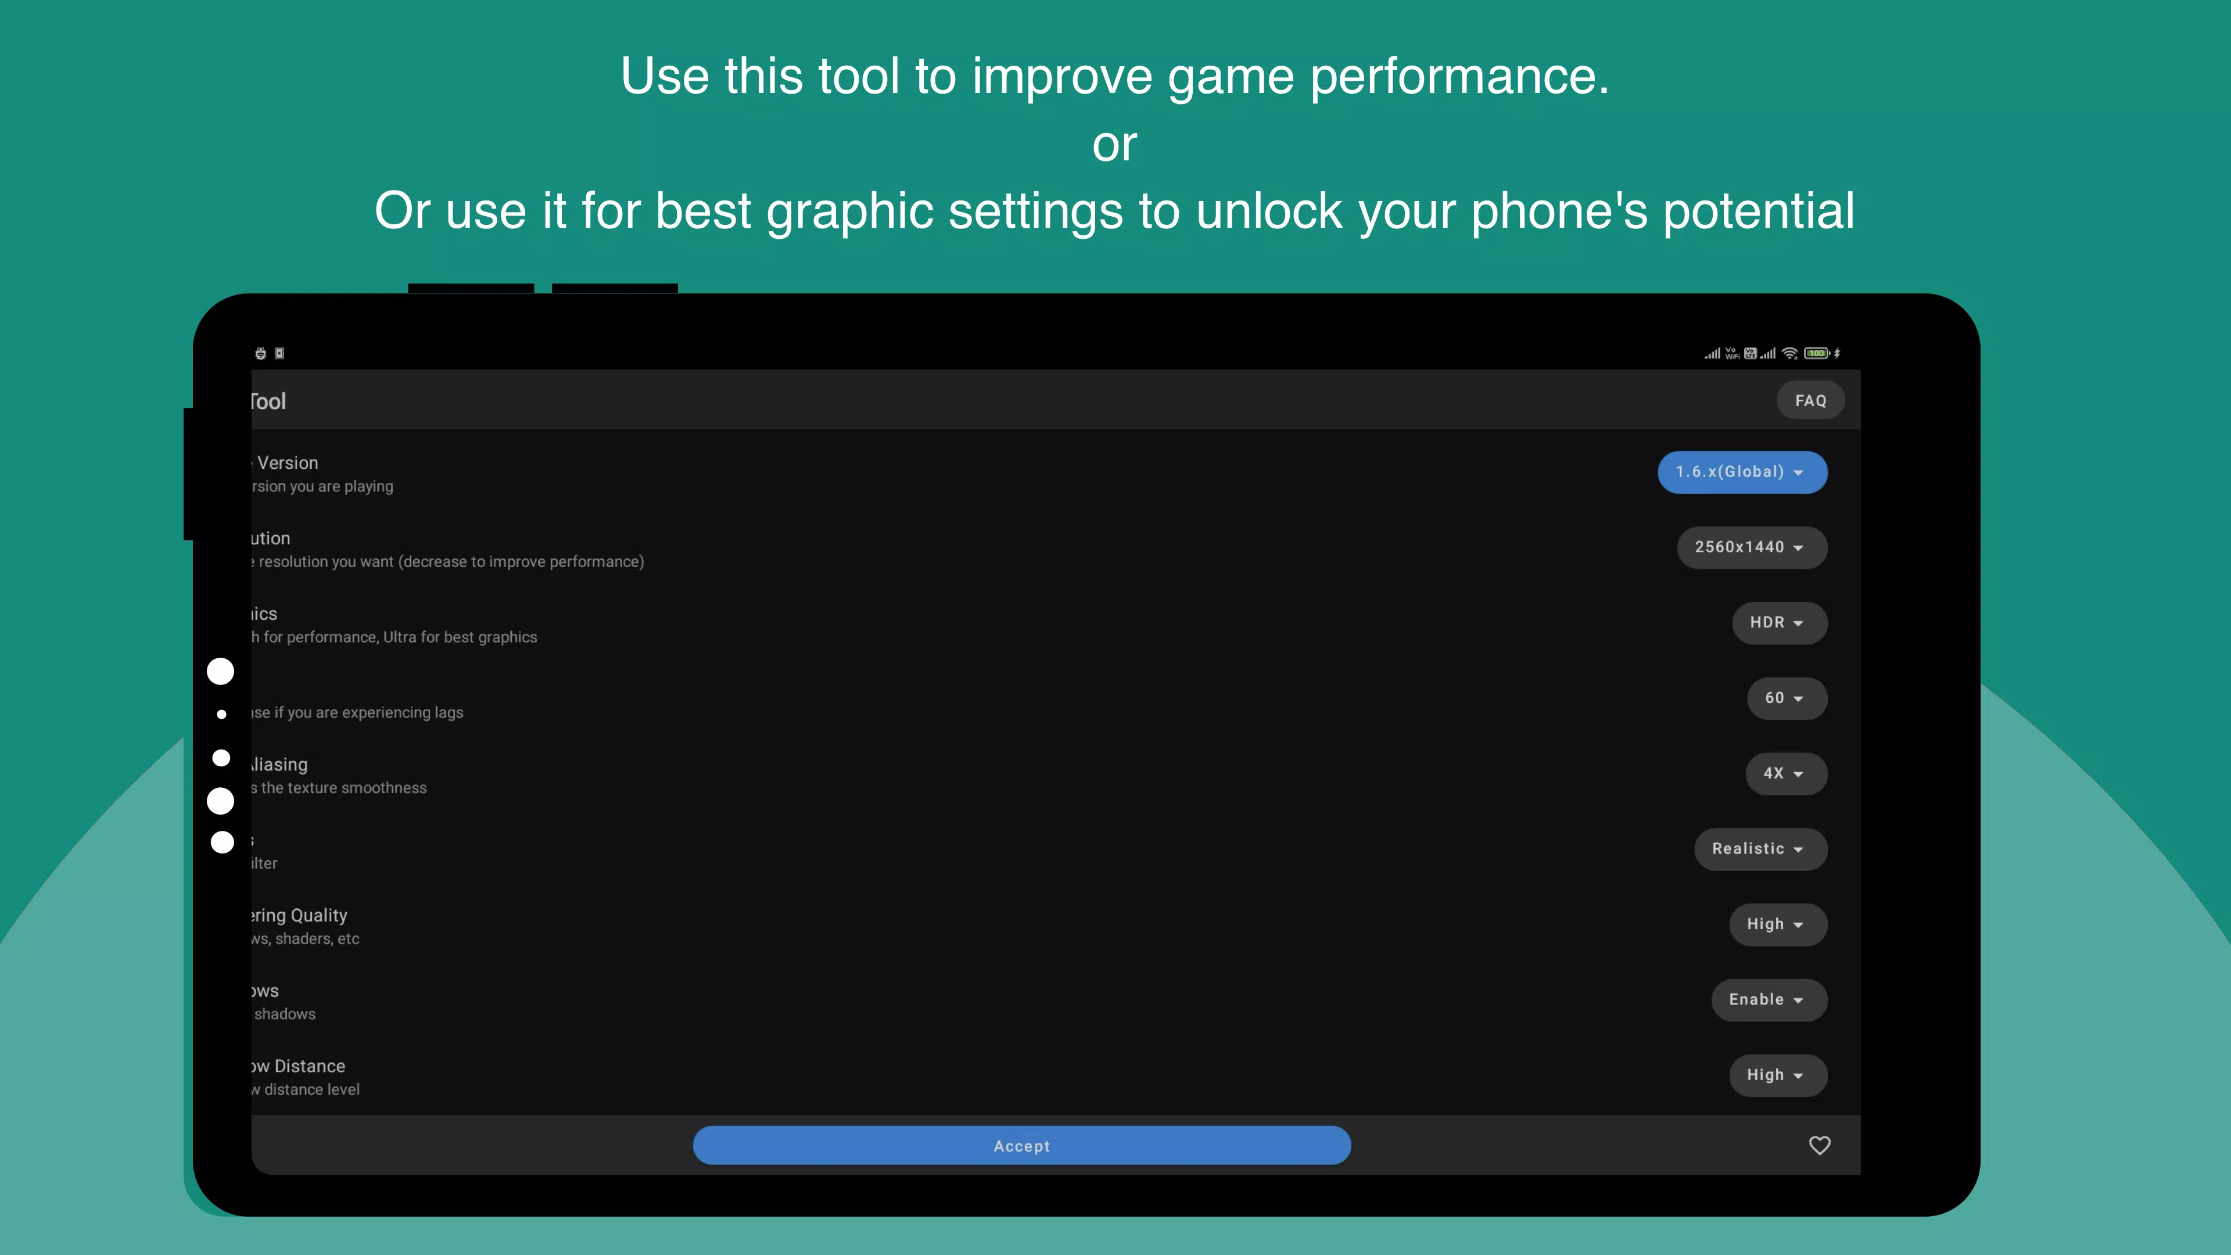Click the heart/favorite icon at bottom right
Screen dimensions: 2231x1255
click(x=1819, y=1145)
